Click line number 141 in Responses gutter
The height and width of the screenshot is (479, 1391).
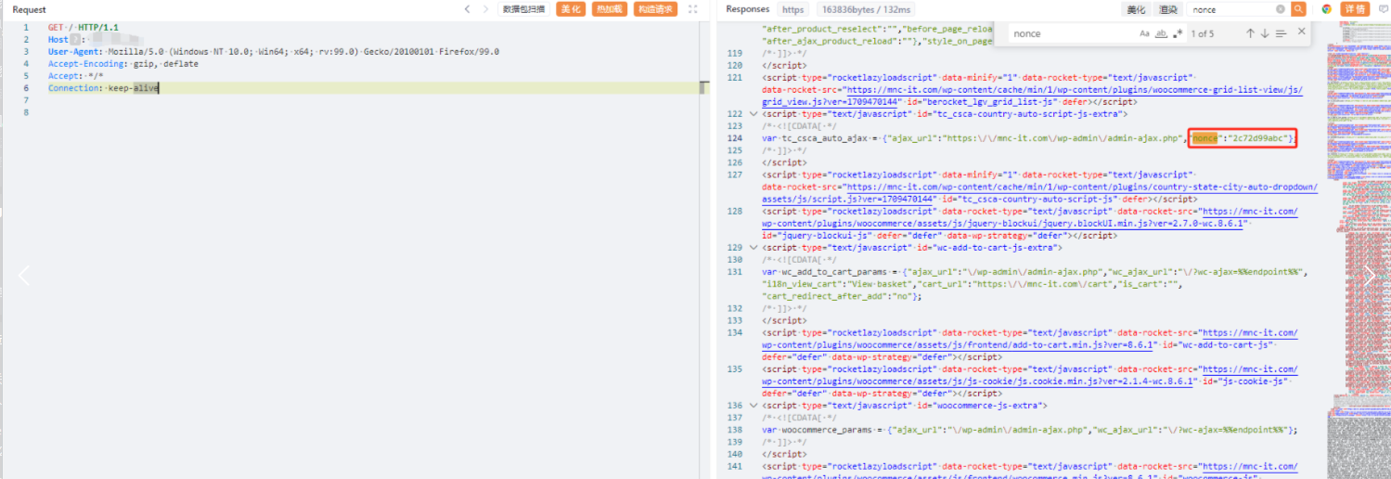click(x=736, y=466)
